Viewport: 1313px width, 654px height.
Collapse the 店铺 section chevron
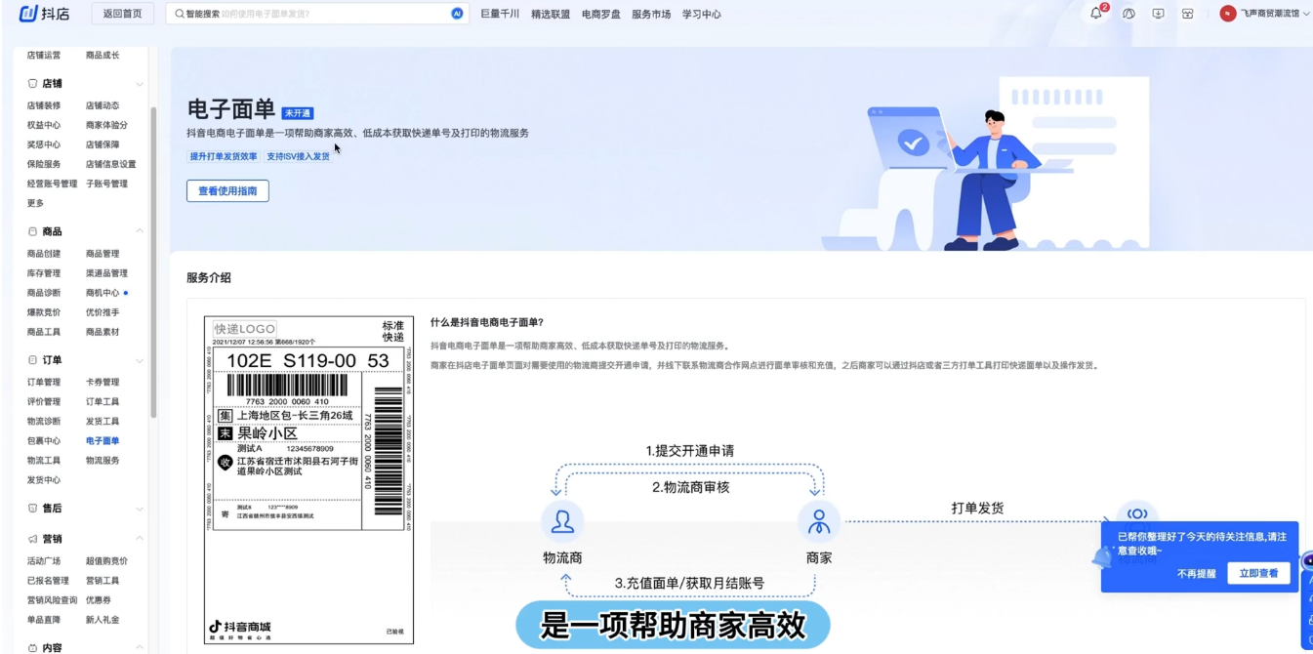click(140, 84)
